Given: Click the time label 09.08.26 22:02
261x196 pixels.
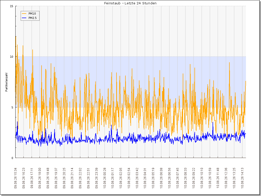Looking at the screenshot, I should [x=80, y=178].
